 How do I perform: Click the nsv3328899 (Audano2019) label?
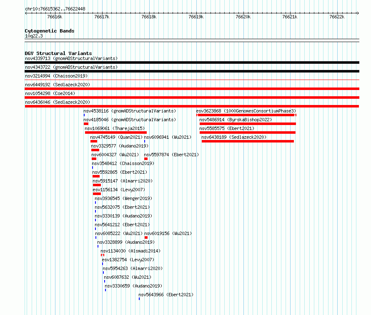[x=126, y=242]
